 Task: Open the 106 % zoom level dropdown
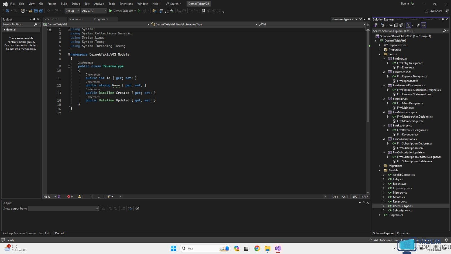(x=49, y=196)
